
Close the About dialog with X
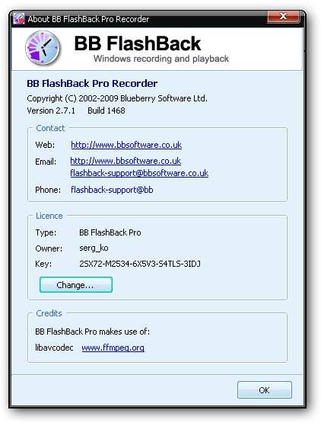(283, 17)
